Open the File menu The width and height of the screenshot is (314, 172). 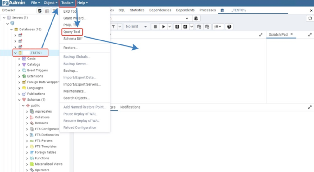click(x=36, y=3)
